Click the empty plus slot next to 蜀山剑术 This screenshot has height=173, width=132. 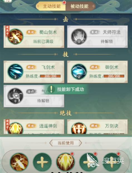tap(42, 162)
